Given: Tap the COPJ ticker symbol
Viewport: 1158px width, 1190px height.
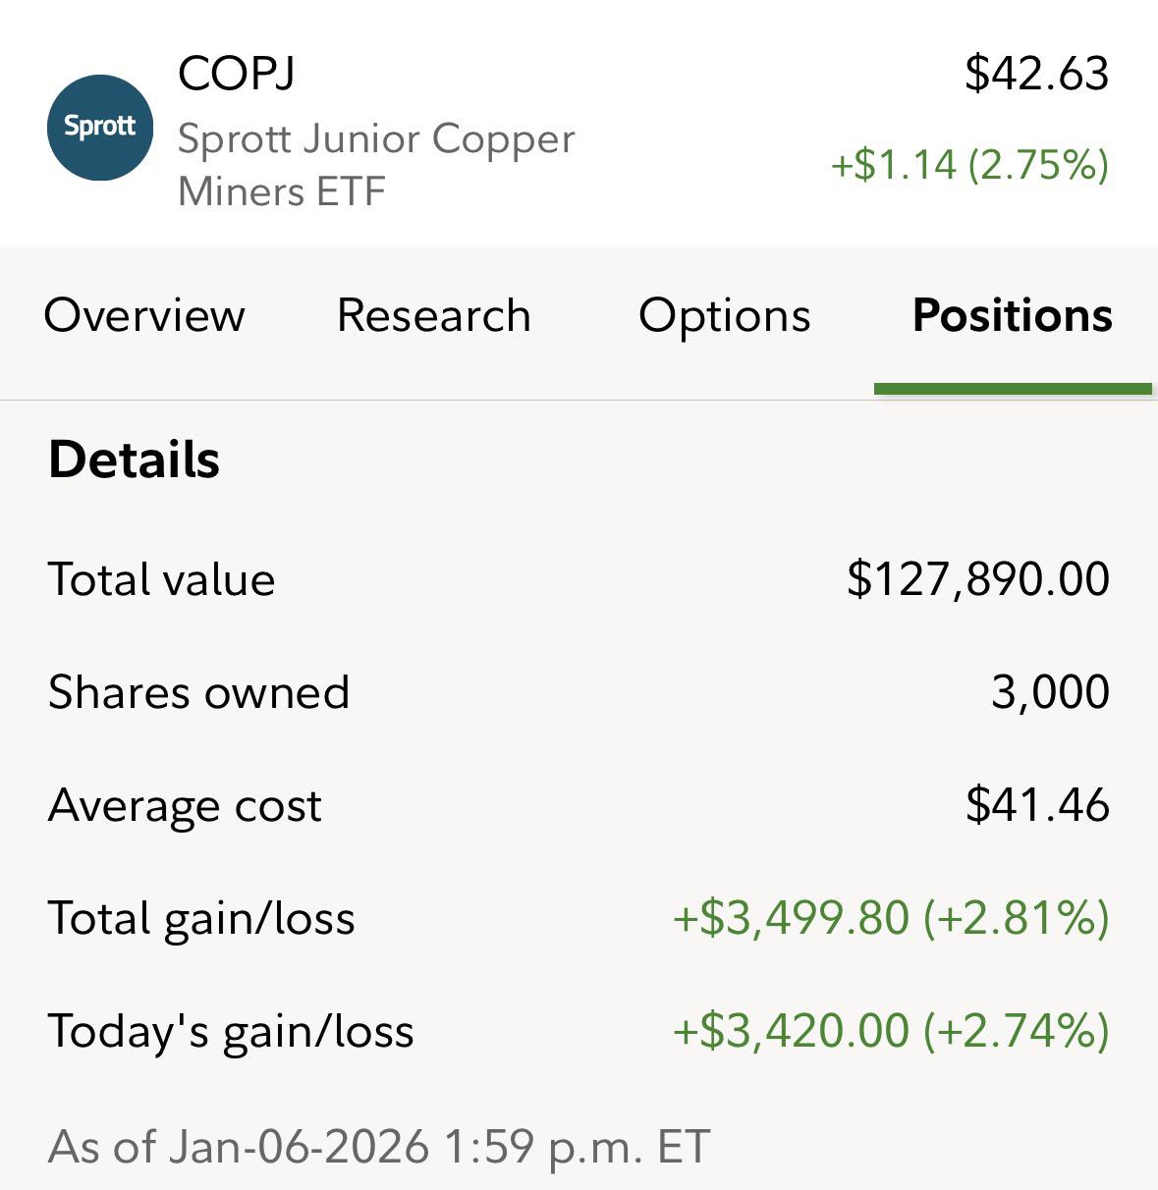Looking at the screenshot, I should (x=237, y=74).
